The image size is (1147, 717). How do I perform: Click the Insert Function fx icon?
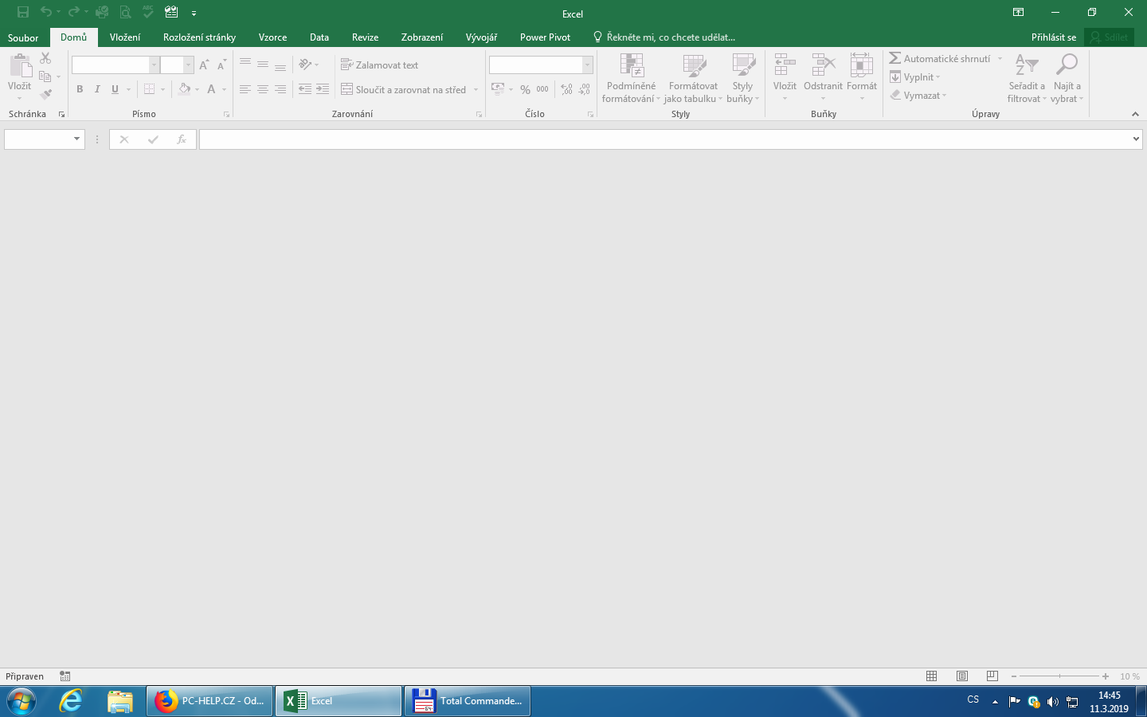pyautogui.click(x=181, y=139)
